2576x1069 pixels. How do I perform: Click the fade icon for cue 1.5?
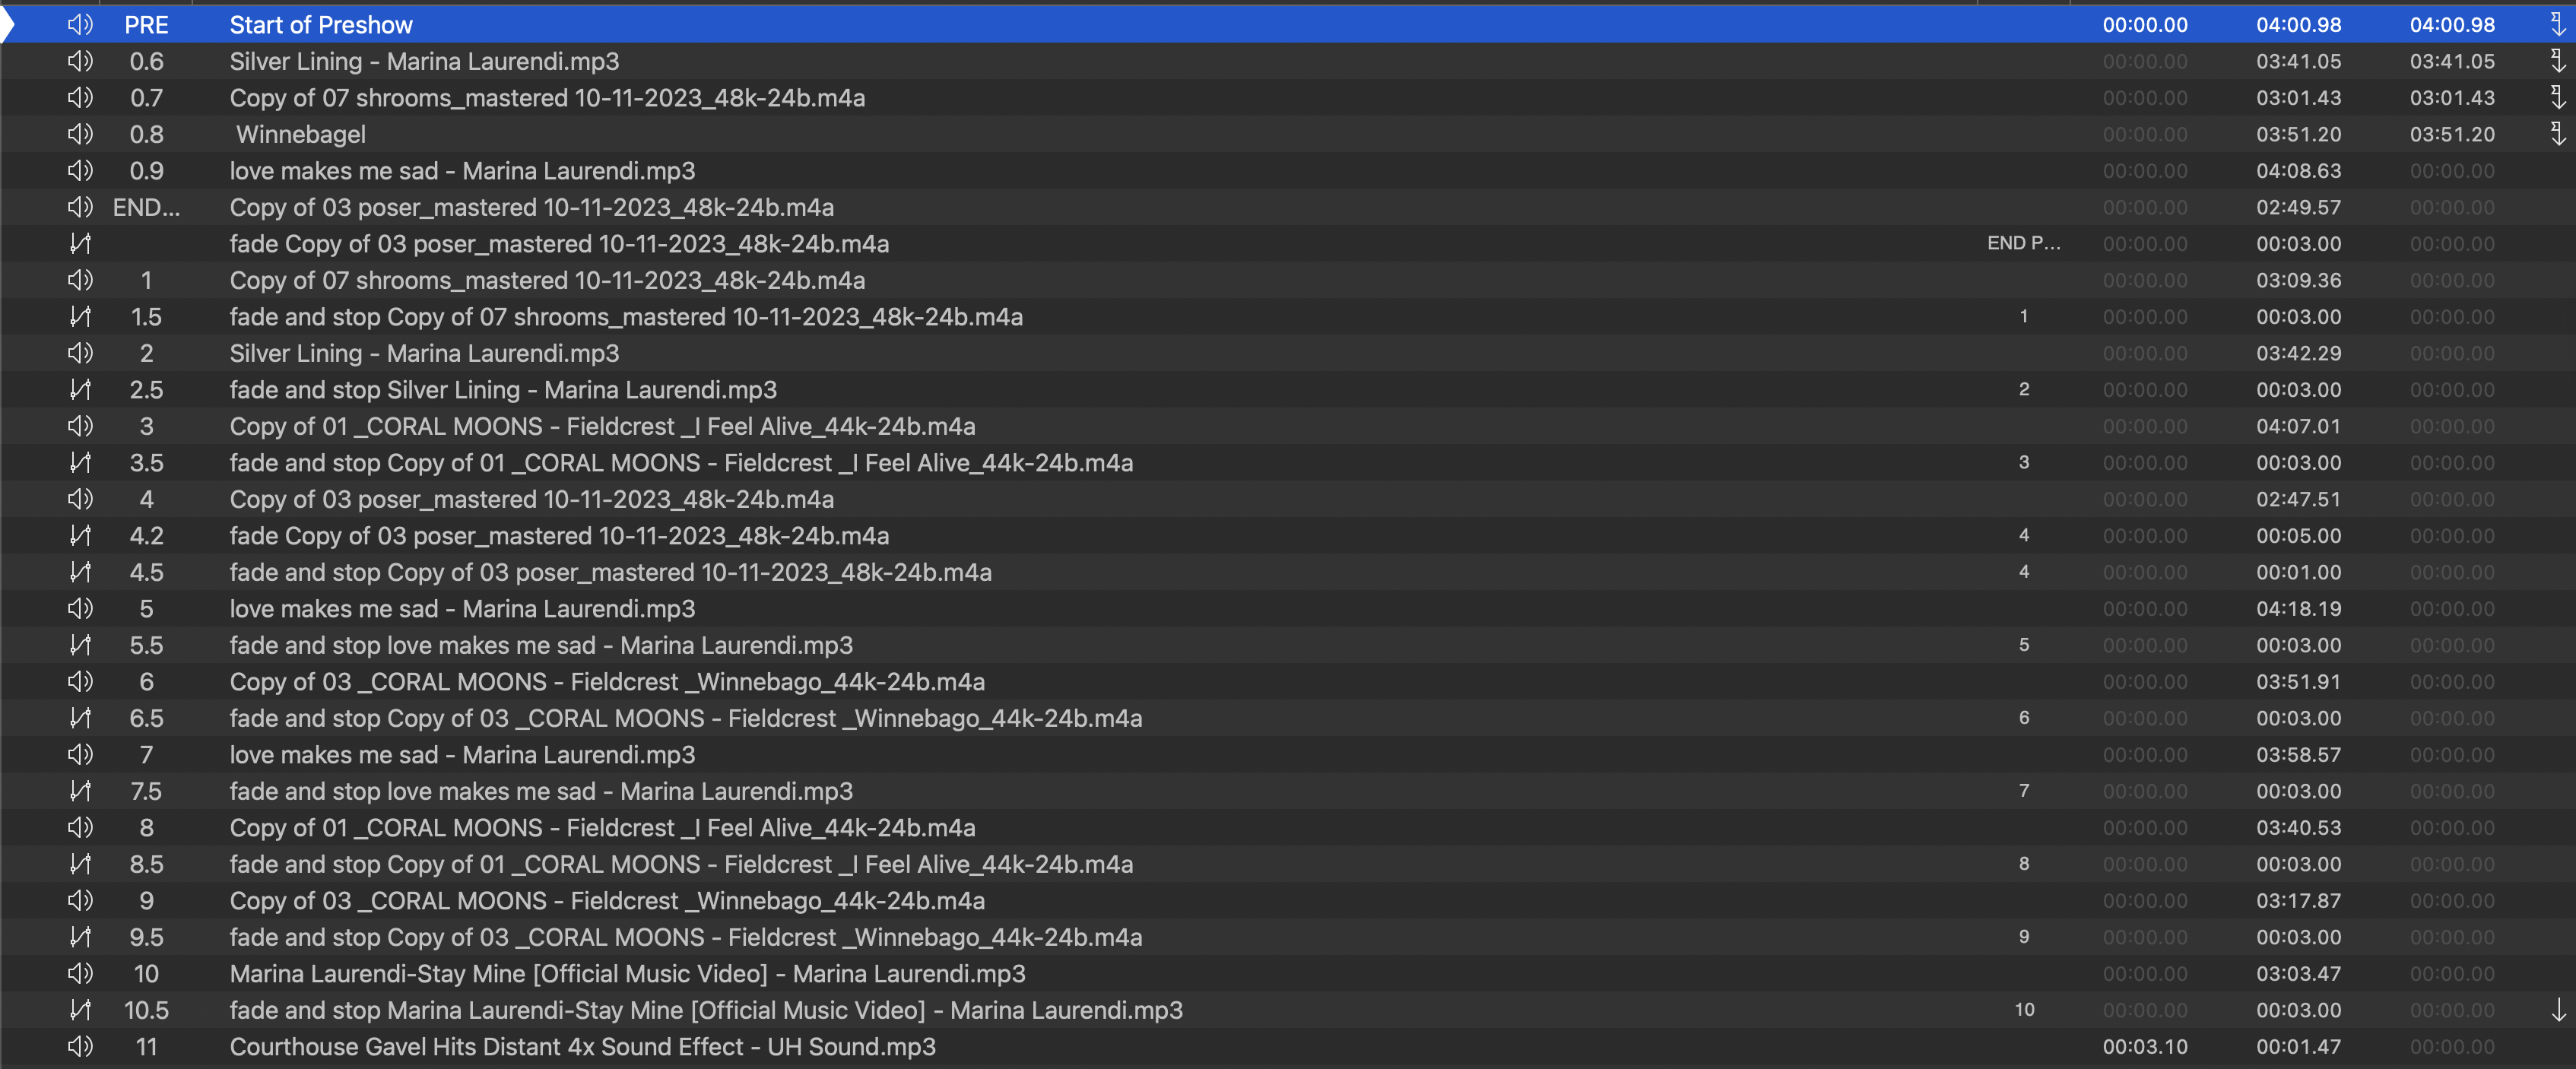coord(80,317)
